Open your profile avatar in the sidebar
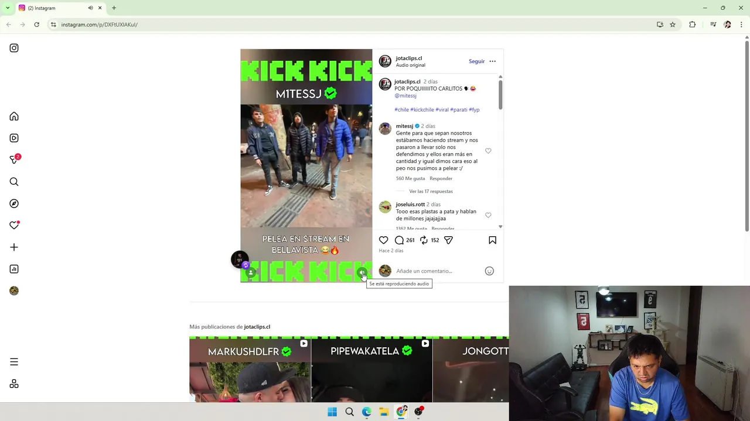750x421 pixels. tap(14, 291)
